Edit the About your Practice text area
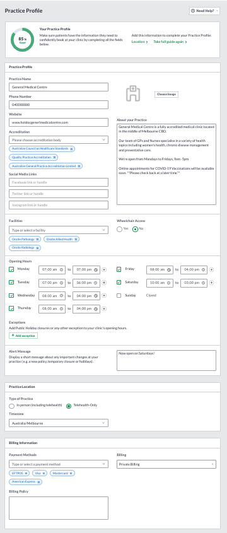Screen dimensions: 227x533 (166, 164)
